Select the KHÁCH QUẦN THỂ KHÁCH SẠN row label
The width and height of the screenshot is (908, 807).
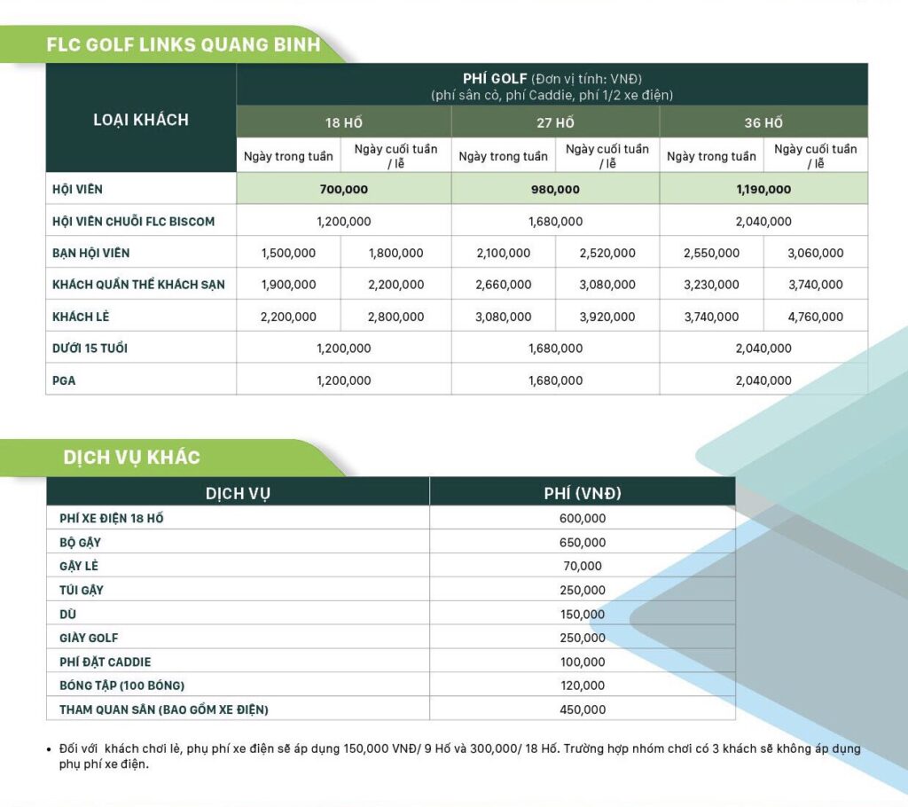pos(138,285)
